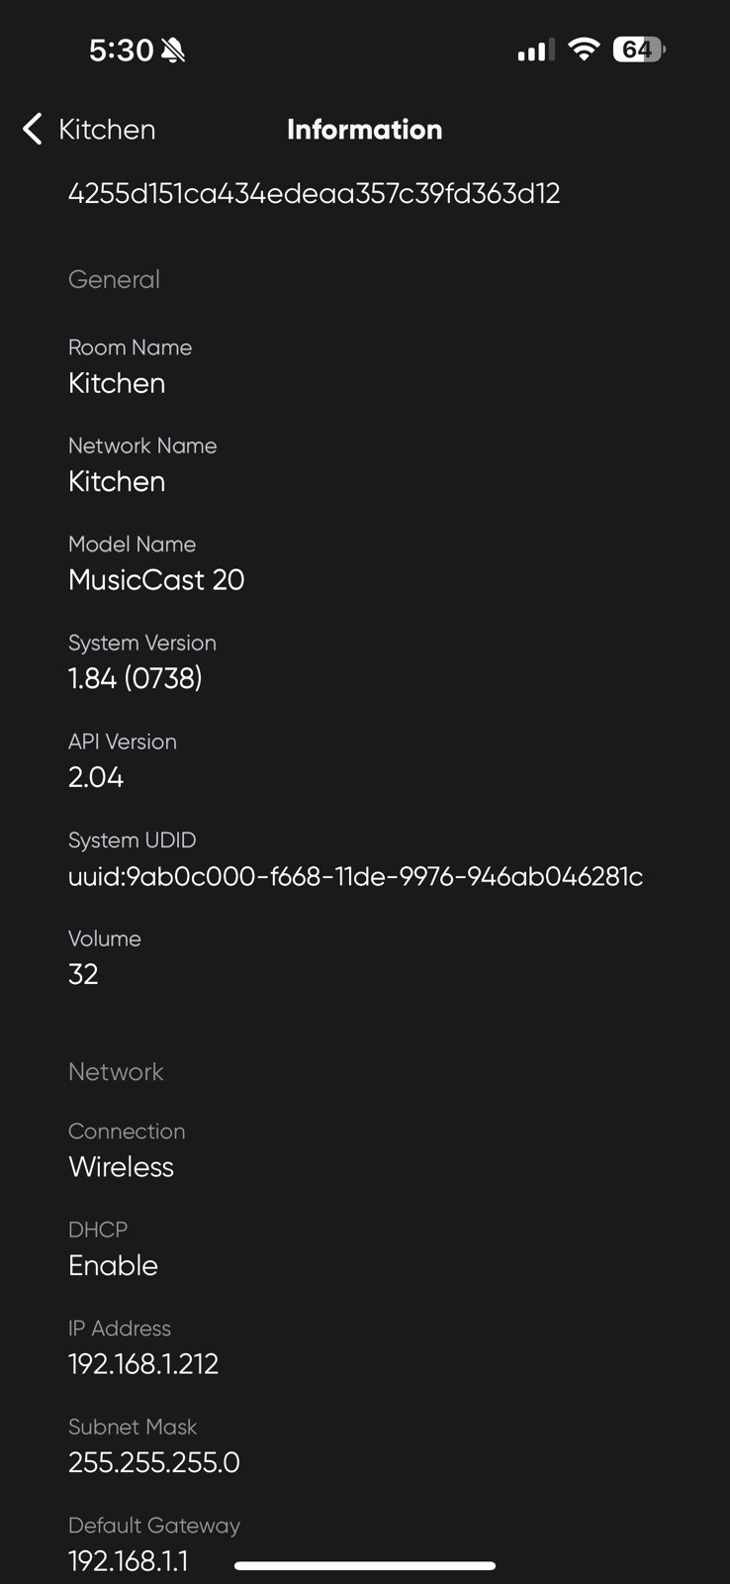Select the System UDID uuid value

coord(356,876)
